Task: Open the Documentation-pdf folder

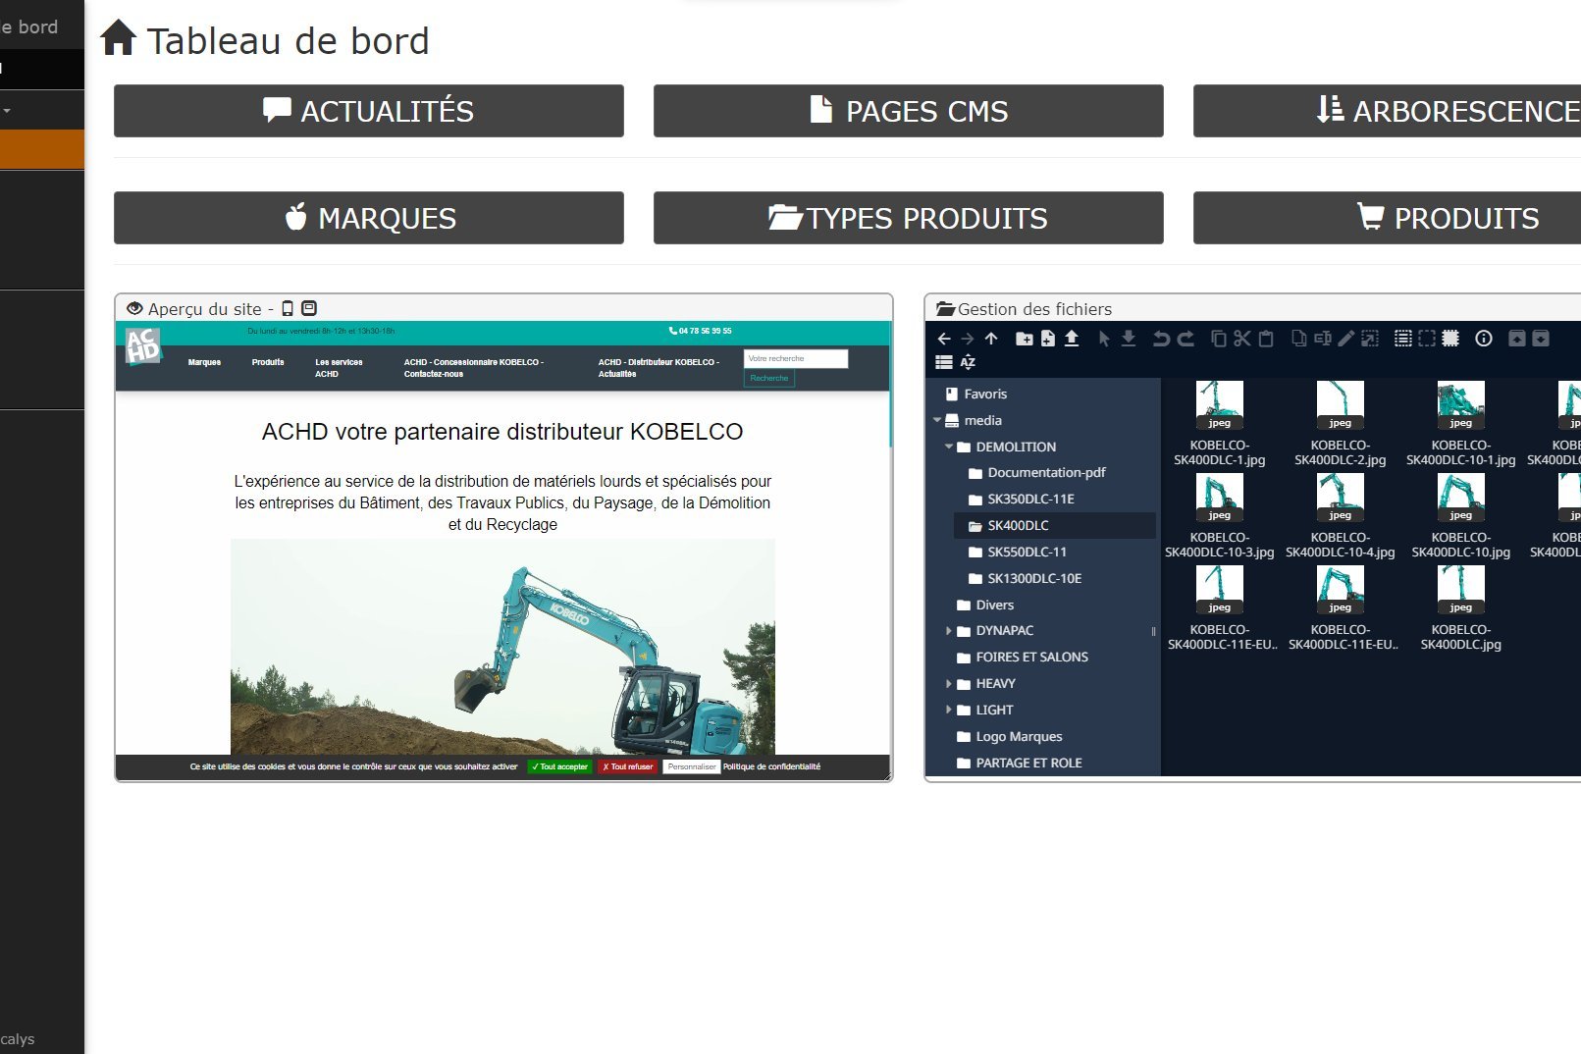Action: coord(1046,472)
